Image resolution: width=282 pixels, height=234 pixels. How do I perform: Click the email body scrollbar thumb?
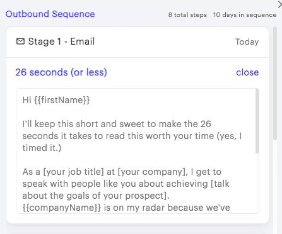257,121
